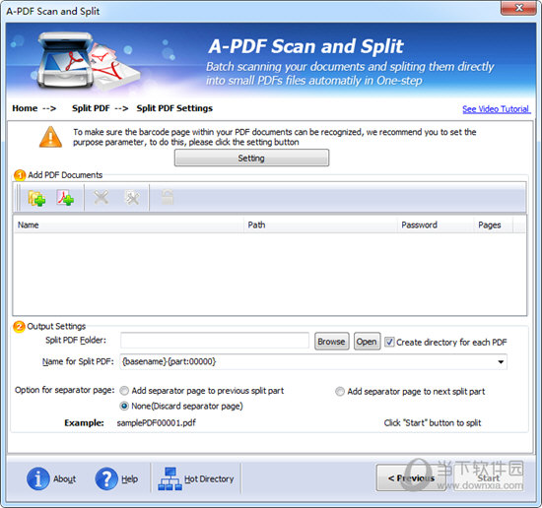This screenshot has width=542, height=508.
Task: Click the Hot Directory network icon
Action: tap(169, 479)
